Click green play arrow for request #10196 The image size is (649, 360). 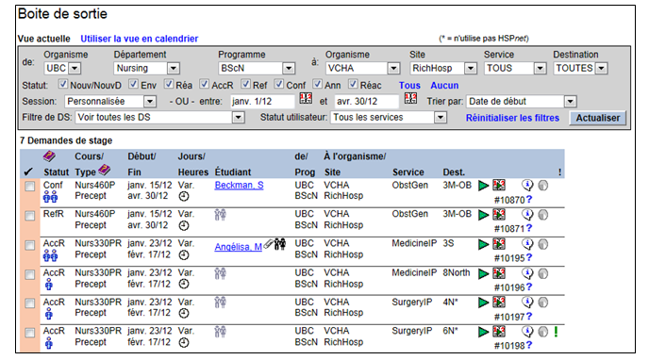click(x=483, y=273)
